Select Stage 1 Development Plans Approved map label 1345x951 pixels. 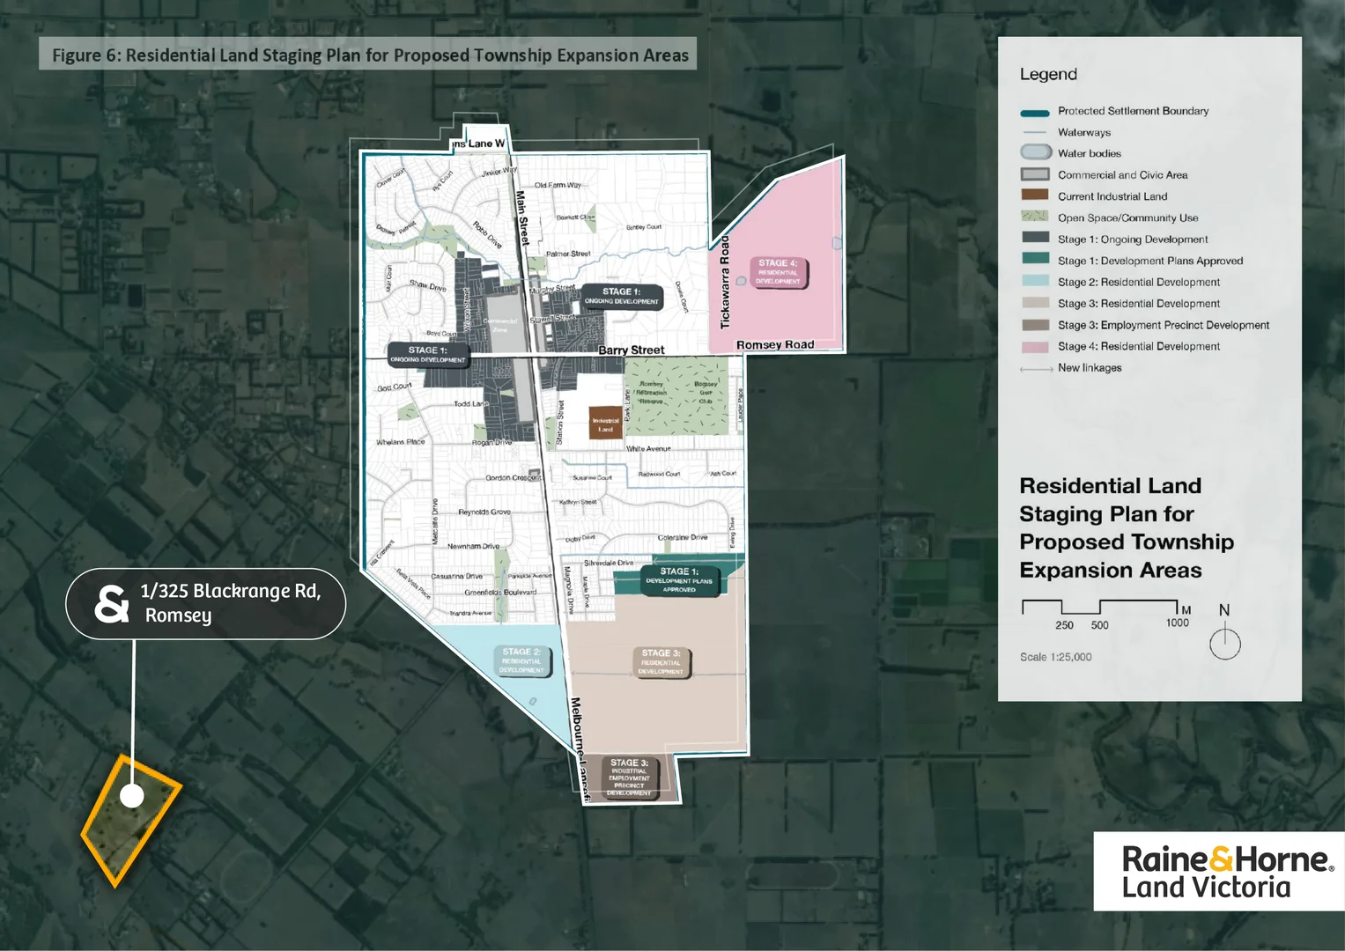tap(678, 580)
